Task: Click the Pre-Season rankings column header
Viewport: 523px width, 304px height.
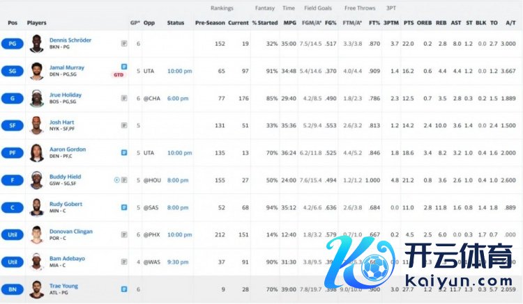Action: [210, 23]
